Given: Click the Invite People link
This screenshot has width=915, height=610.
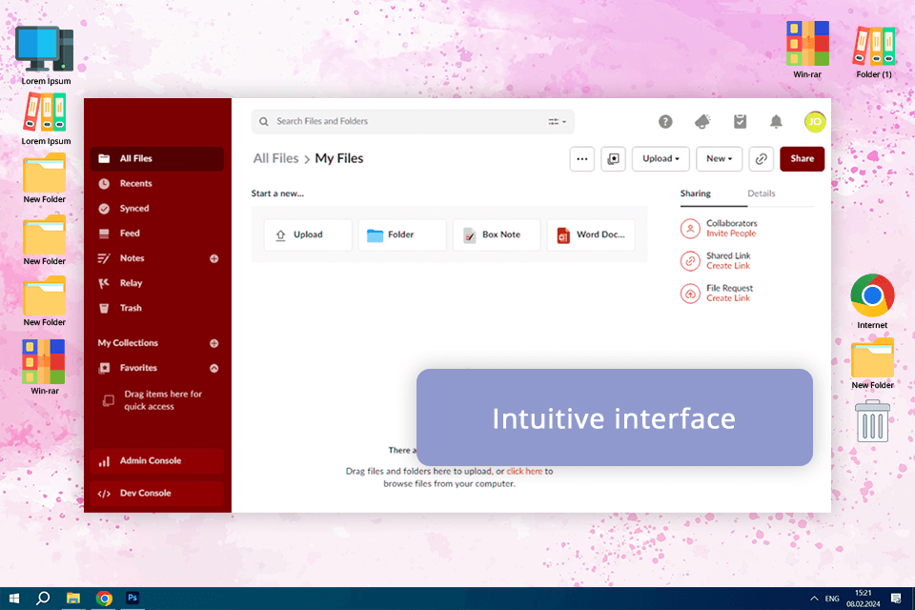Looking at the screenshot, I should [x=731, y=234].
